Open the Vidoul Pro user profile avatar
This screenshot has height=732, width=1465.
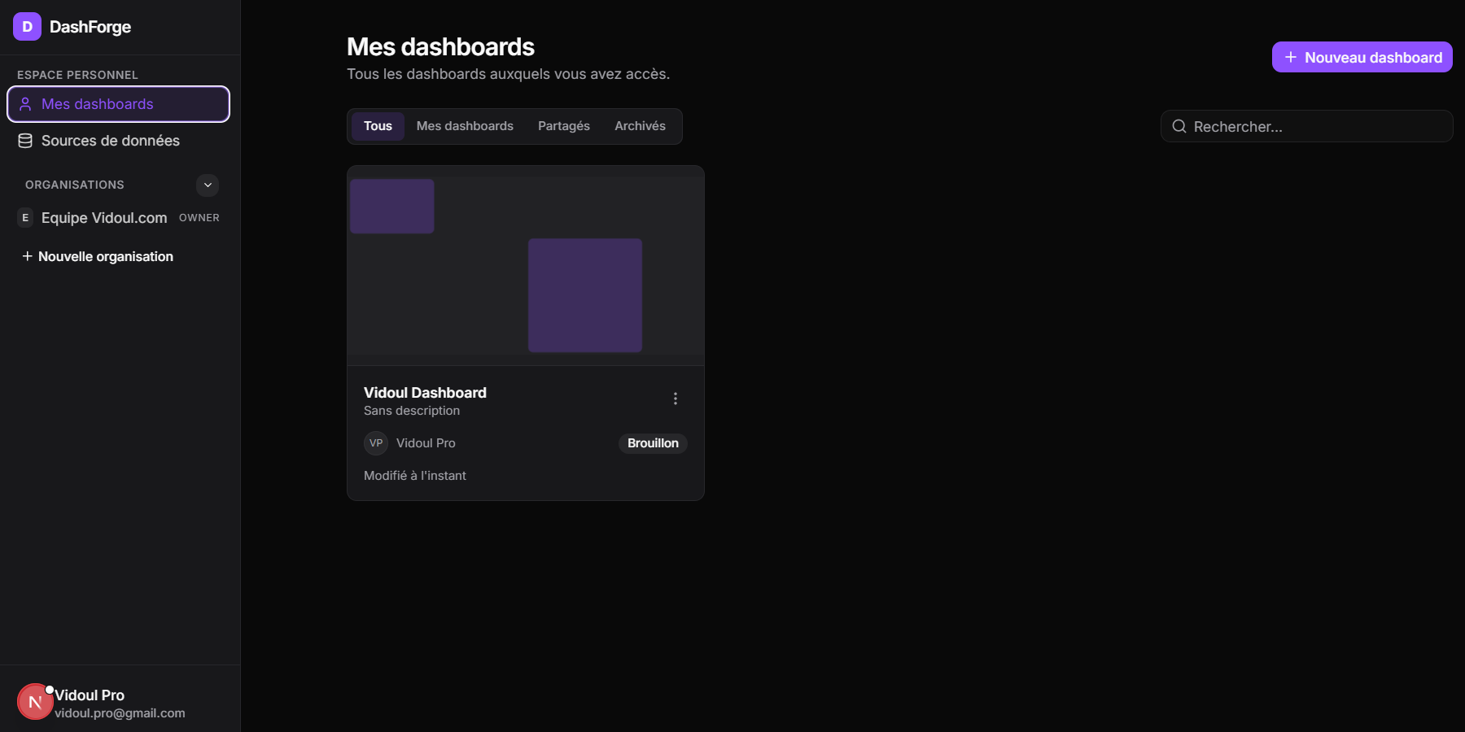(35, 702)
